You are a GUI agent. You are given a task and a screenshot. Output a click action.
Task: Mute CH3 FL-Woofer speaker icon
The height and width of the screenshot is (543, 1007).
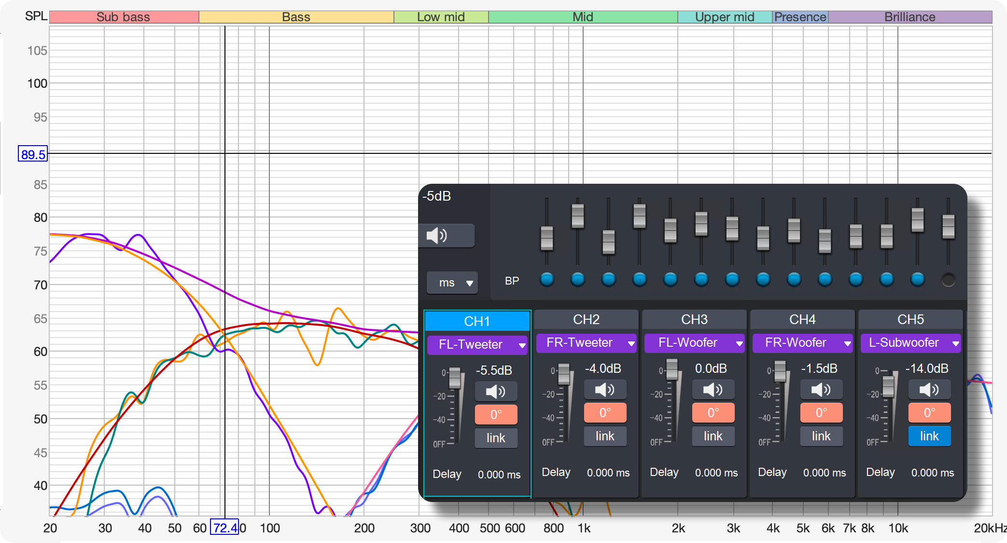(713, 389)
